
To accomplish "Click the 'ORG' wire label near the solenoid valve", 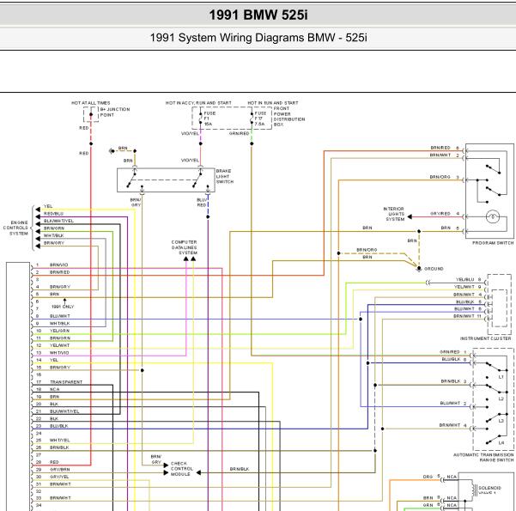I will pos(428,477).
